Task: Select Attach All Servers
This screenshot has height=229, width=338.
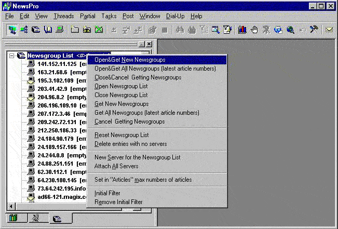Action: pos(157,166)
